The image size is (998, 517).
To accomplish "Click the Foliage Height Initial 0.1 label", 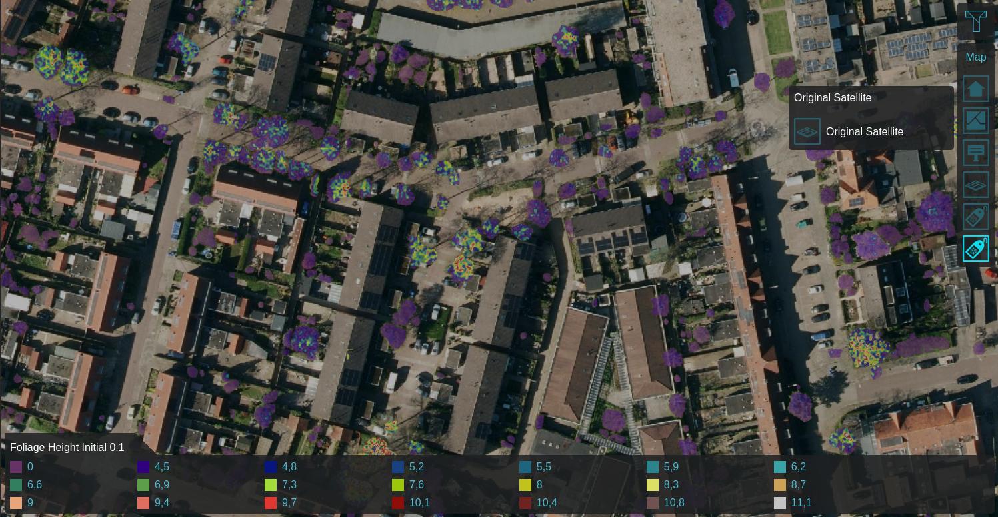I will tap(67, 447).
